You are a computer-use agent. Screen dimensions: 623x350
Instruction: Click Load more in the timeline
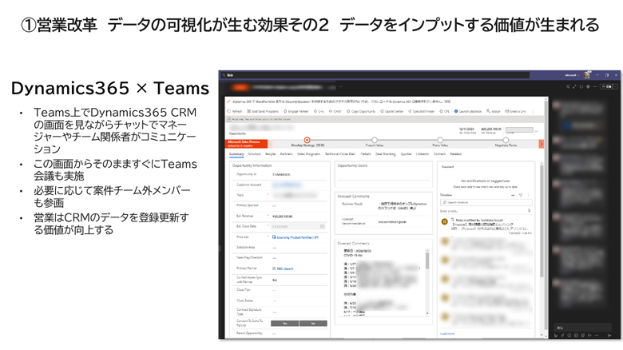pyautogui.click(x=447, y=334)
